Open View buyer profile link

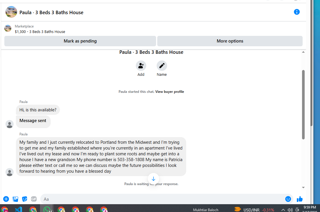click(170, 92)
